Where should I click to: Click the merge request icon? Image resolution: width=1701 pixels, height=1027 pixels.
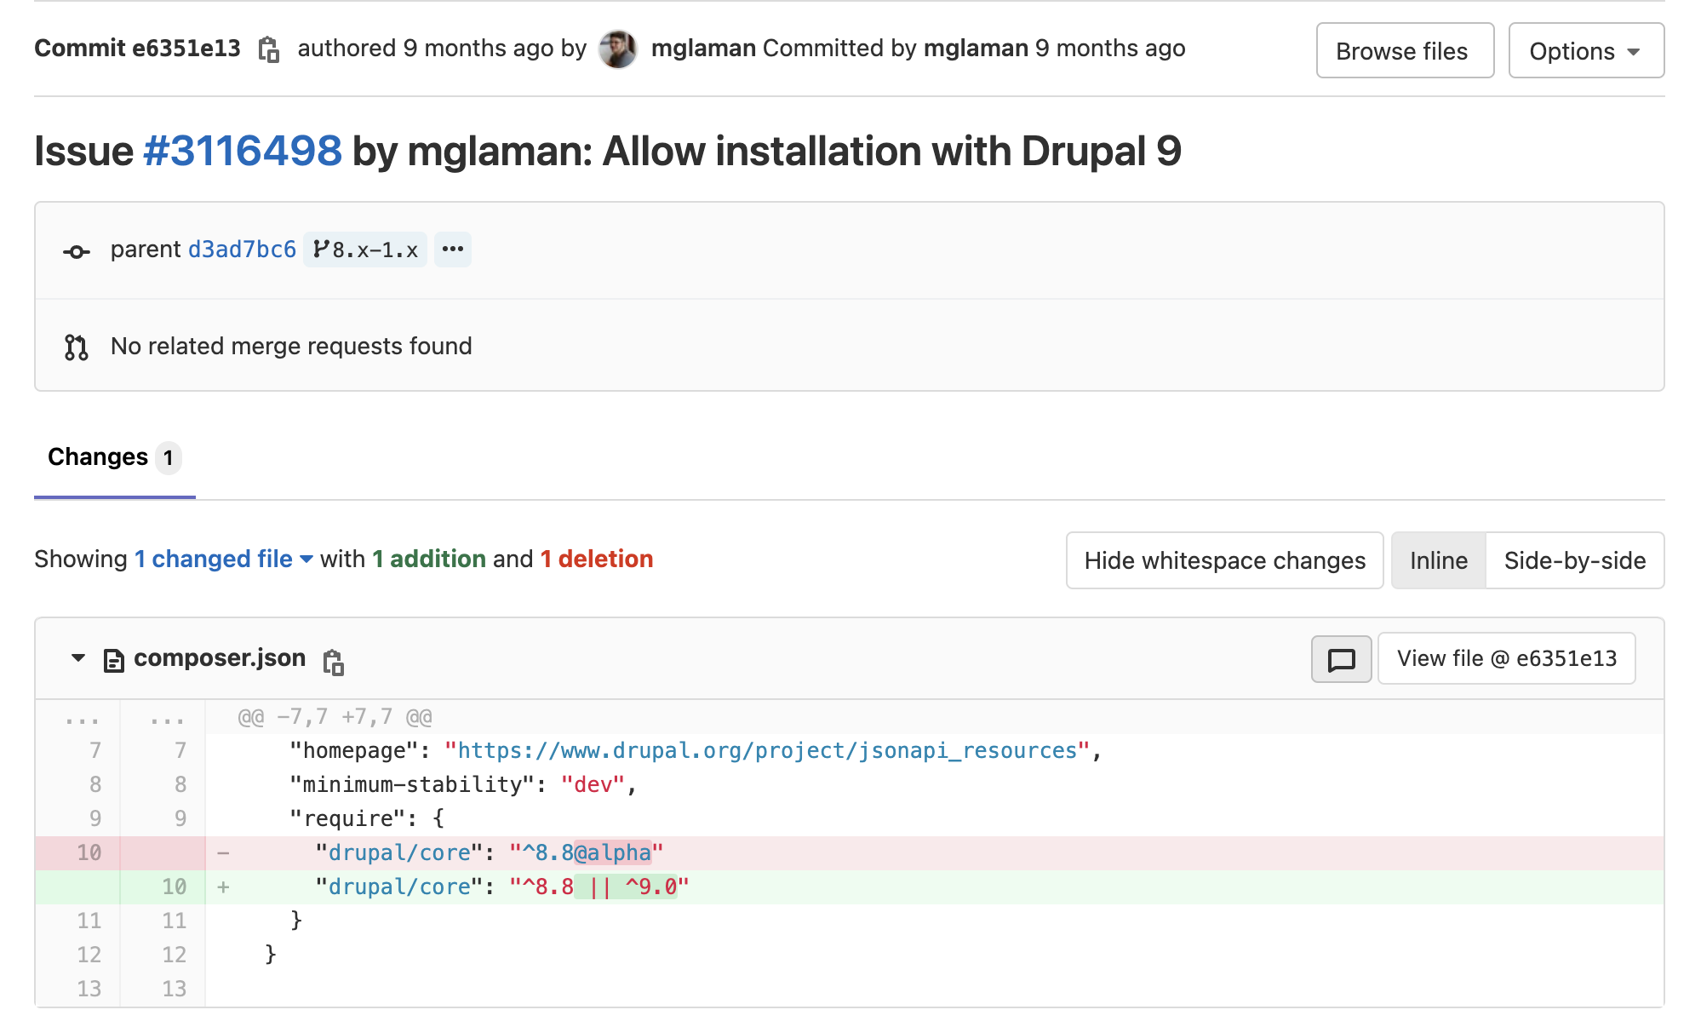pos(77,347)
